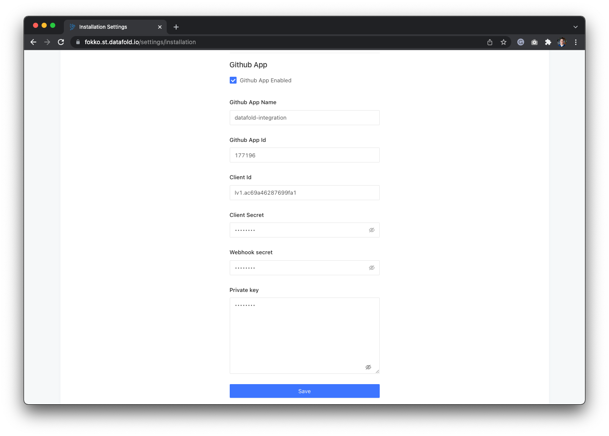Click the Github App Name field
The width and height of the screenshot is (609, 436).
[304, 117]
